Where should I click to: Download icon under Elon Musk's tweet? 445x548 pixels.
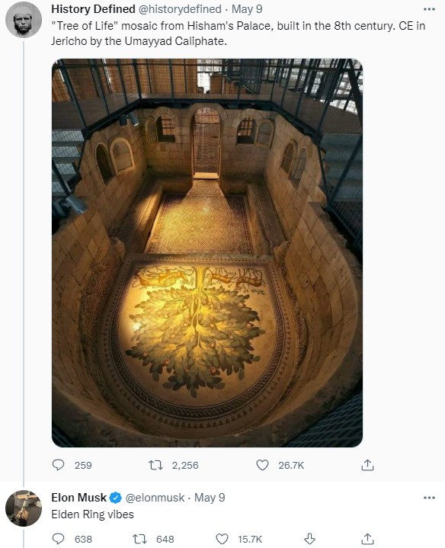click(310, 539)
